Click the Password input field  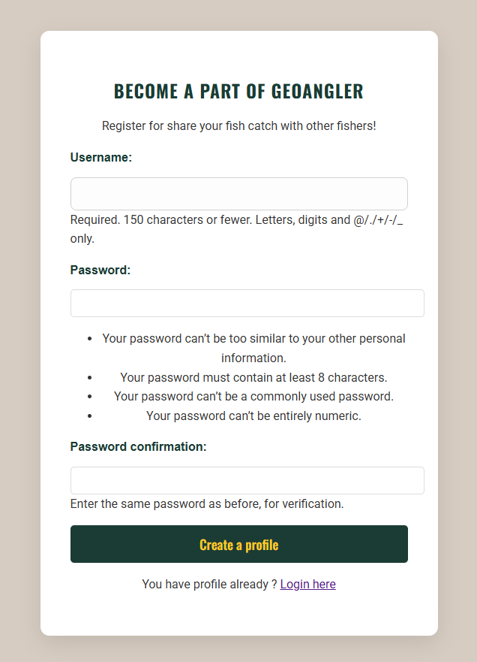pyautogui.click(x=247, y=303)
